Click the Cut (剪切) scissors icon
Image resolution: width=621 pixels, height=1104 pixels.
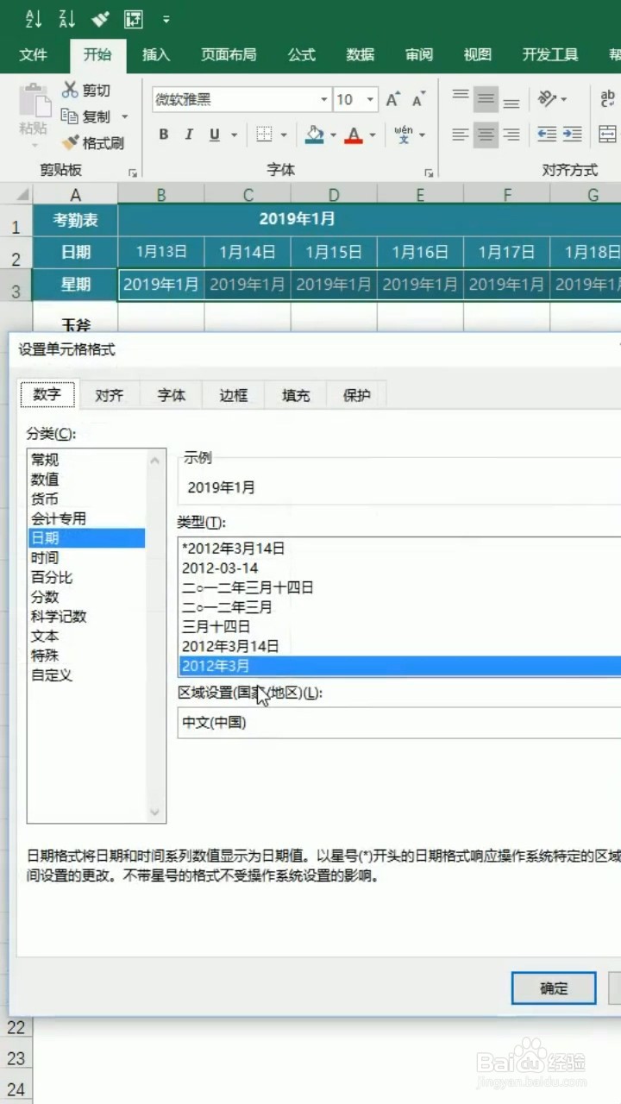click(x=71, y=90)
